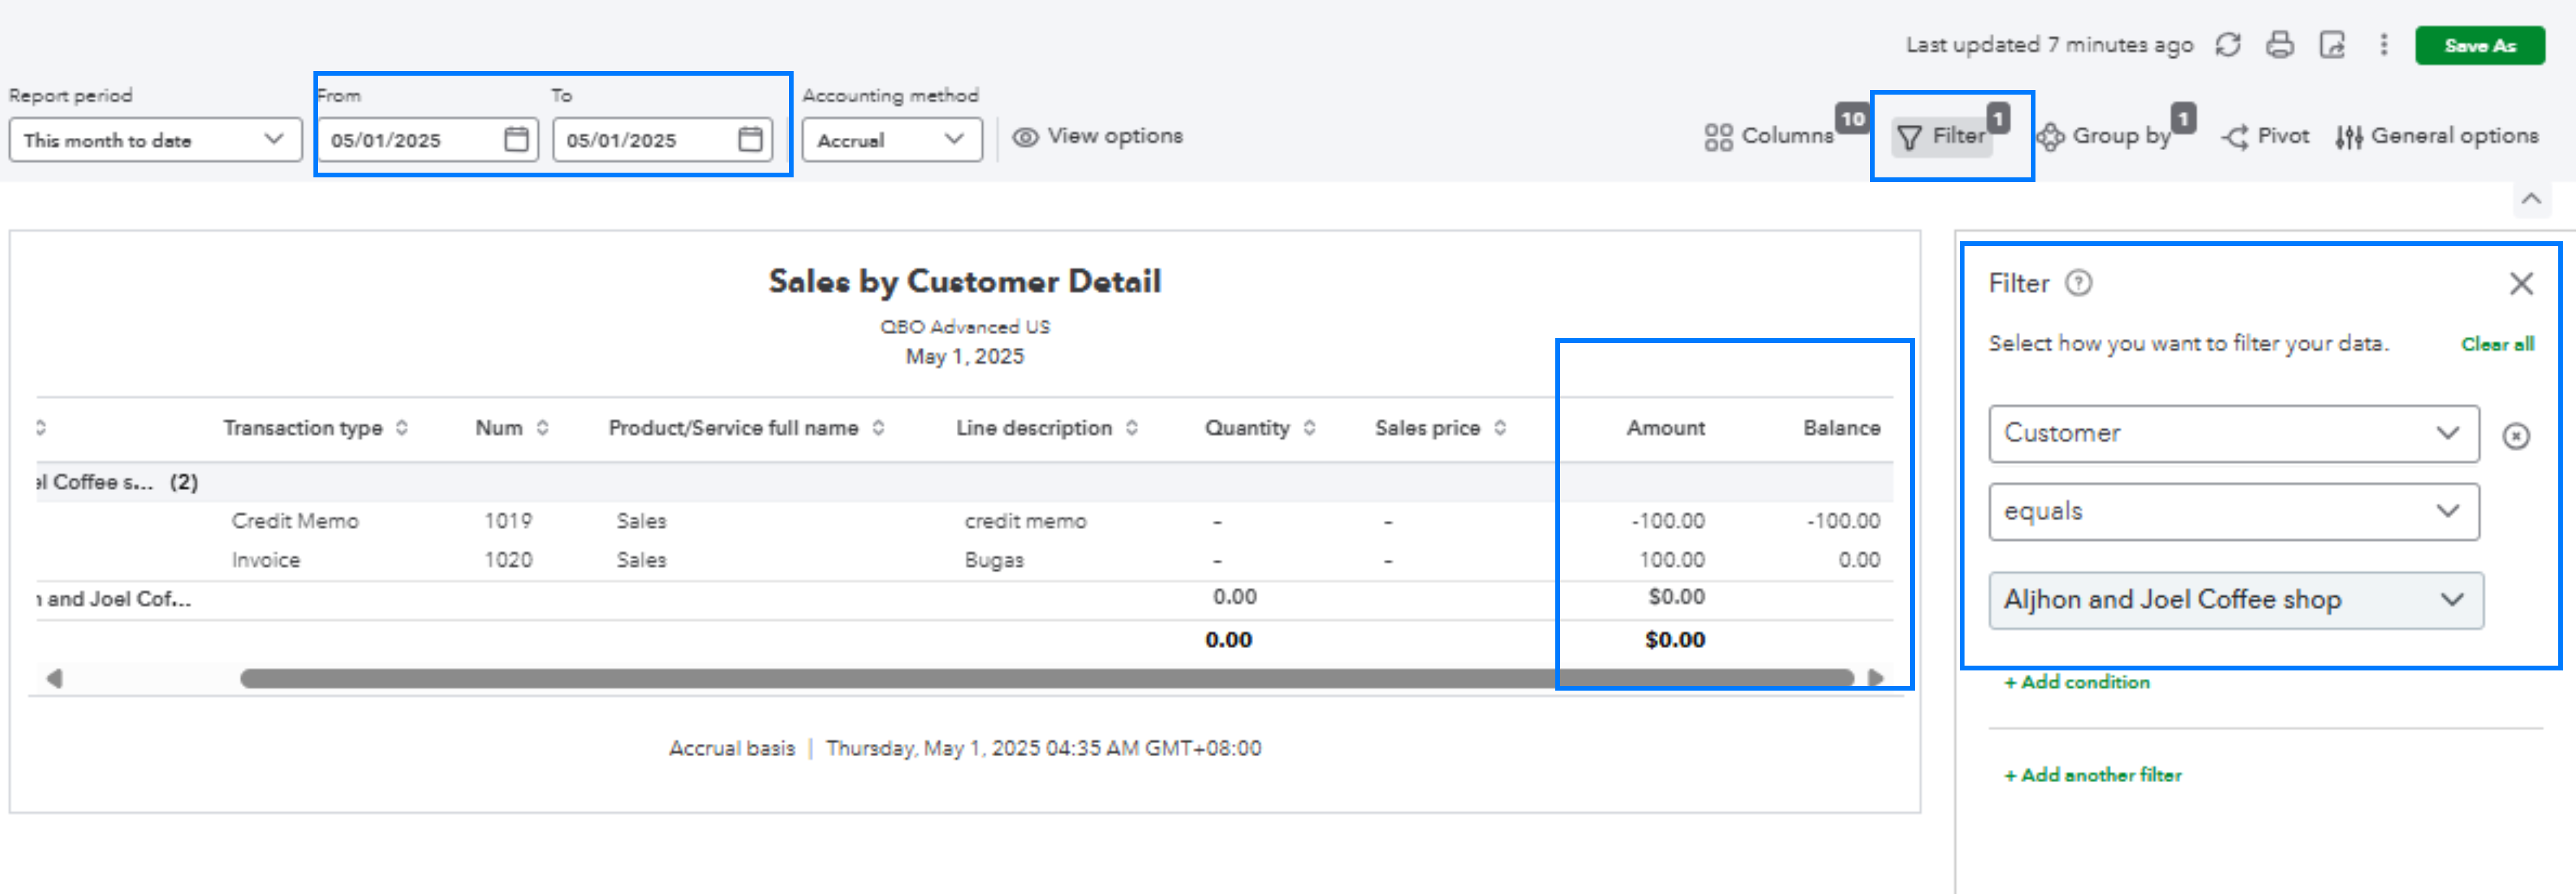Click the Save As button

[2480, 45]
